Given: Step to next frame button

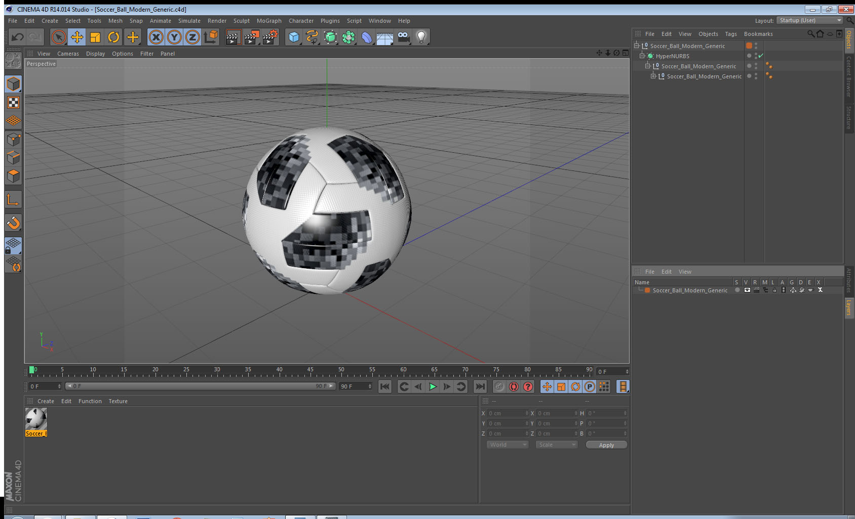Looking at the screenshot, I should click(x=447, y=386).
